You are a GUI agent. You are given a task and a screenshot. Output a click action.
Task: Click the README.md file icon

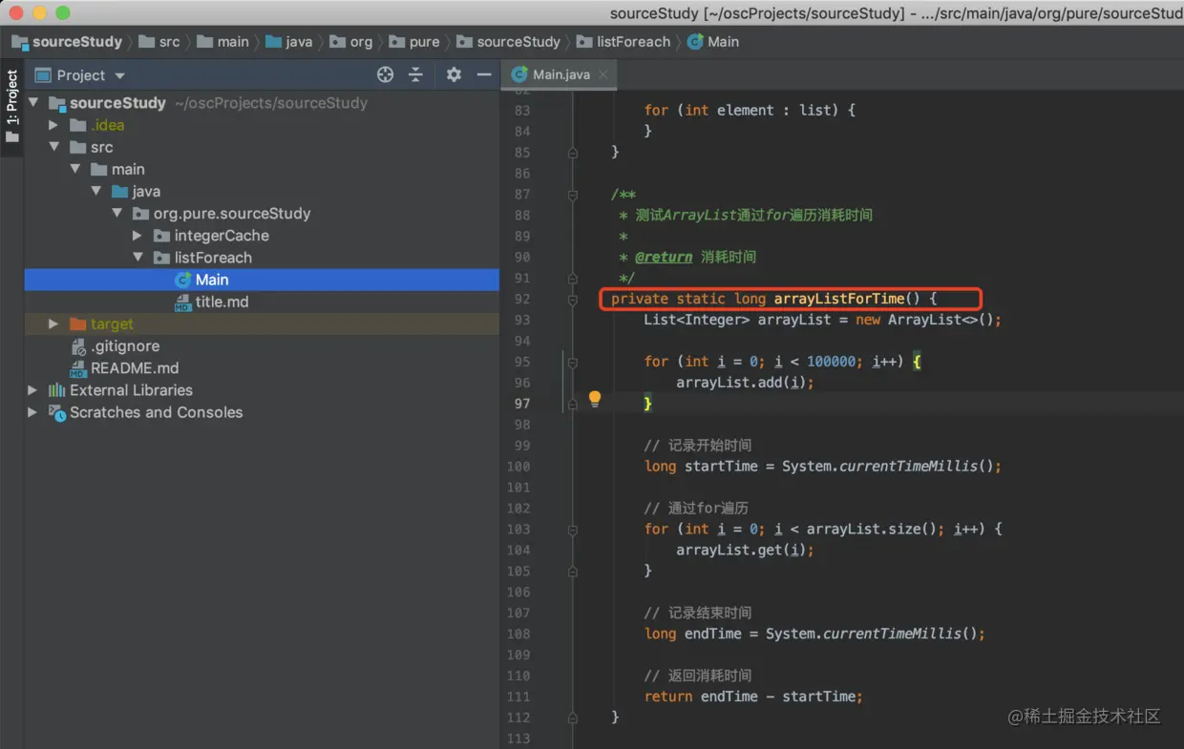[79, 368]
